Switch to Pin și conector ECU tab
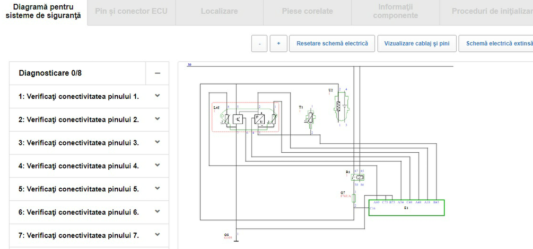Screen dimensions: 533x249 click(131, 11)
